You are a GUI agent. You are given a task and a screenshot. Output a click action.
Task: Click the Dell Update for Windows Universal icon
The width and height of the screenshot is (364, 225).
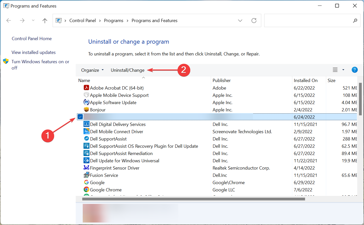pyautogui.click(x=86, y=160)
